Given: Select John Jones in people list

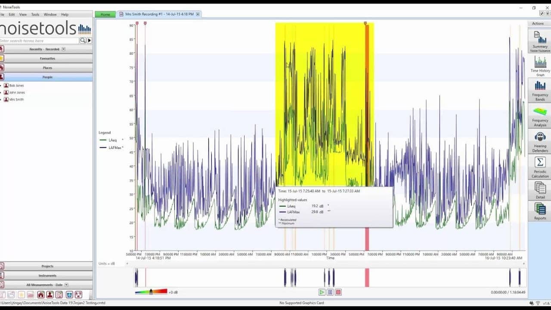Looking at the screenshot, I should (x=17, y=93).
